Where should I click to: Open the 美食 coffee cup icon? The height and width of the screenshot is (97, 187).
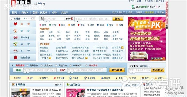pos(15,51)
